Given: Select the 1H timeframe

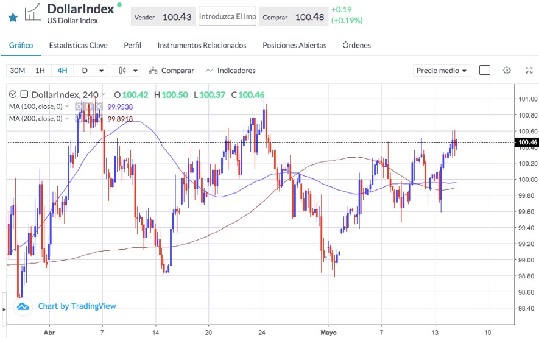Looking at the screenshot, I should pyautogui.click(x=40, y=71).
